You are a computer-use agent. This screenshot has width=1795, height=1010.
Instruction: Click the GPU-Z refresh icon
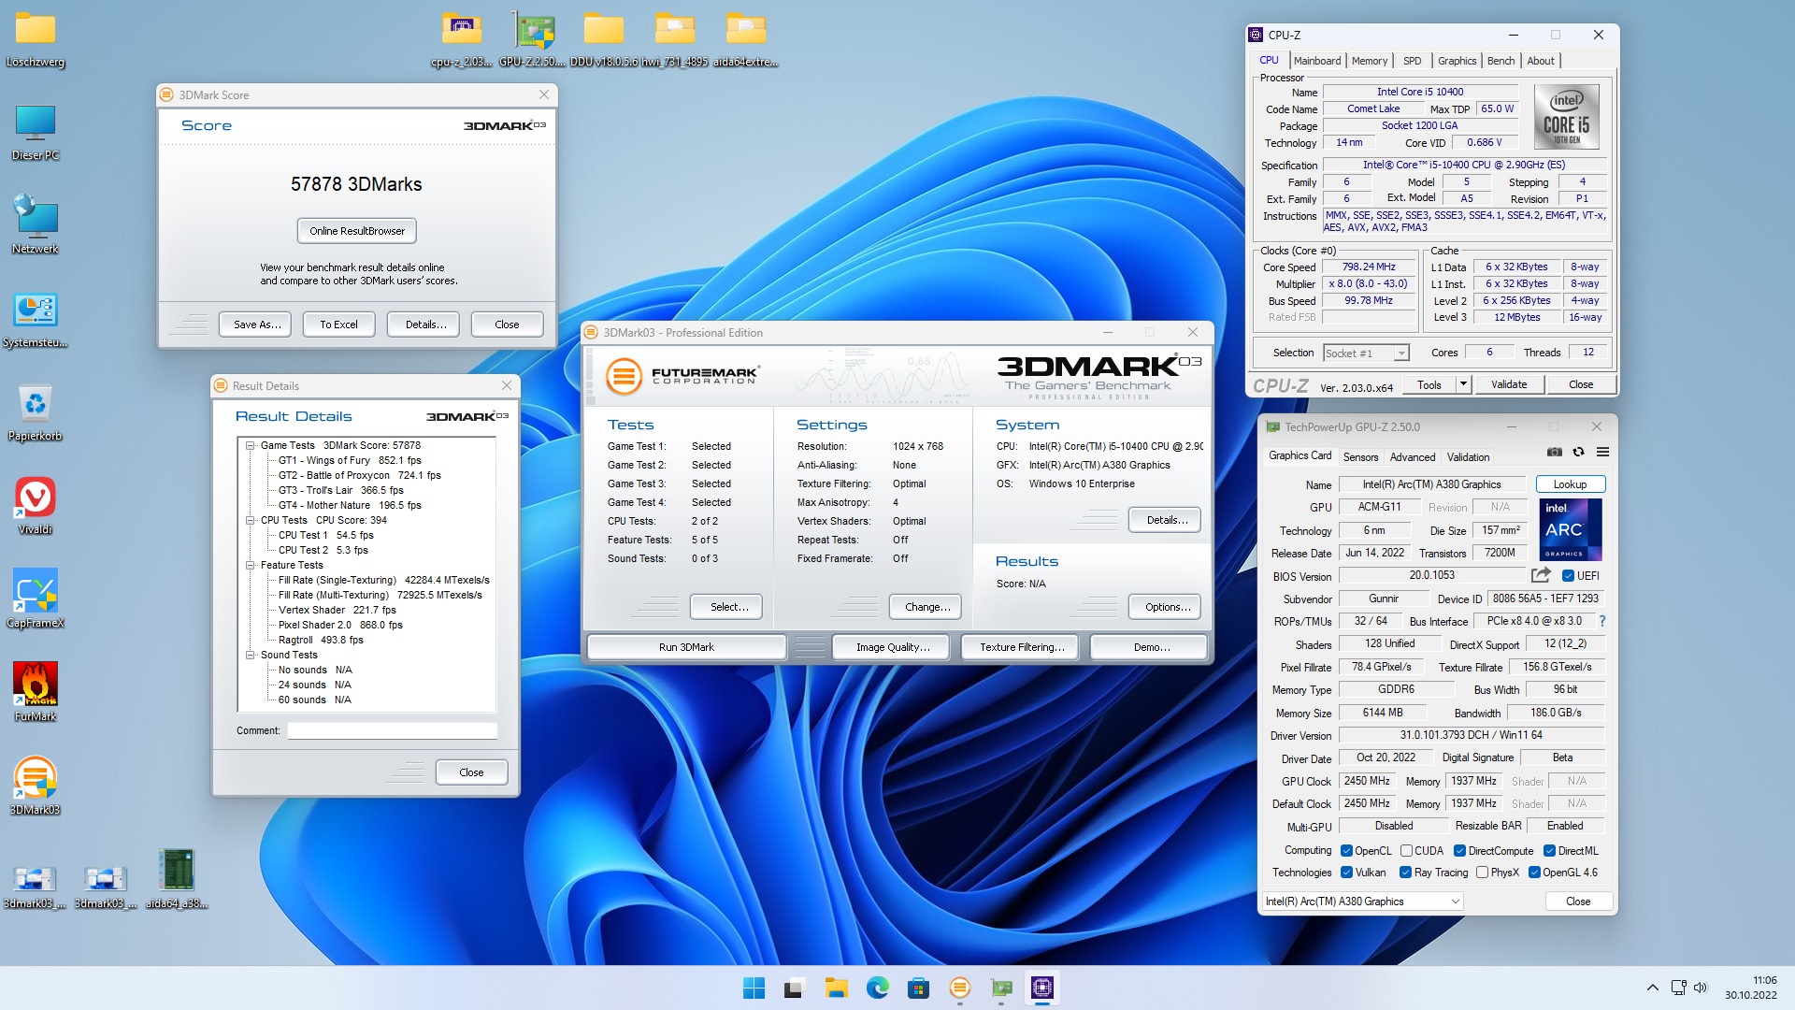click(1578, 453)
